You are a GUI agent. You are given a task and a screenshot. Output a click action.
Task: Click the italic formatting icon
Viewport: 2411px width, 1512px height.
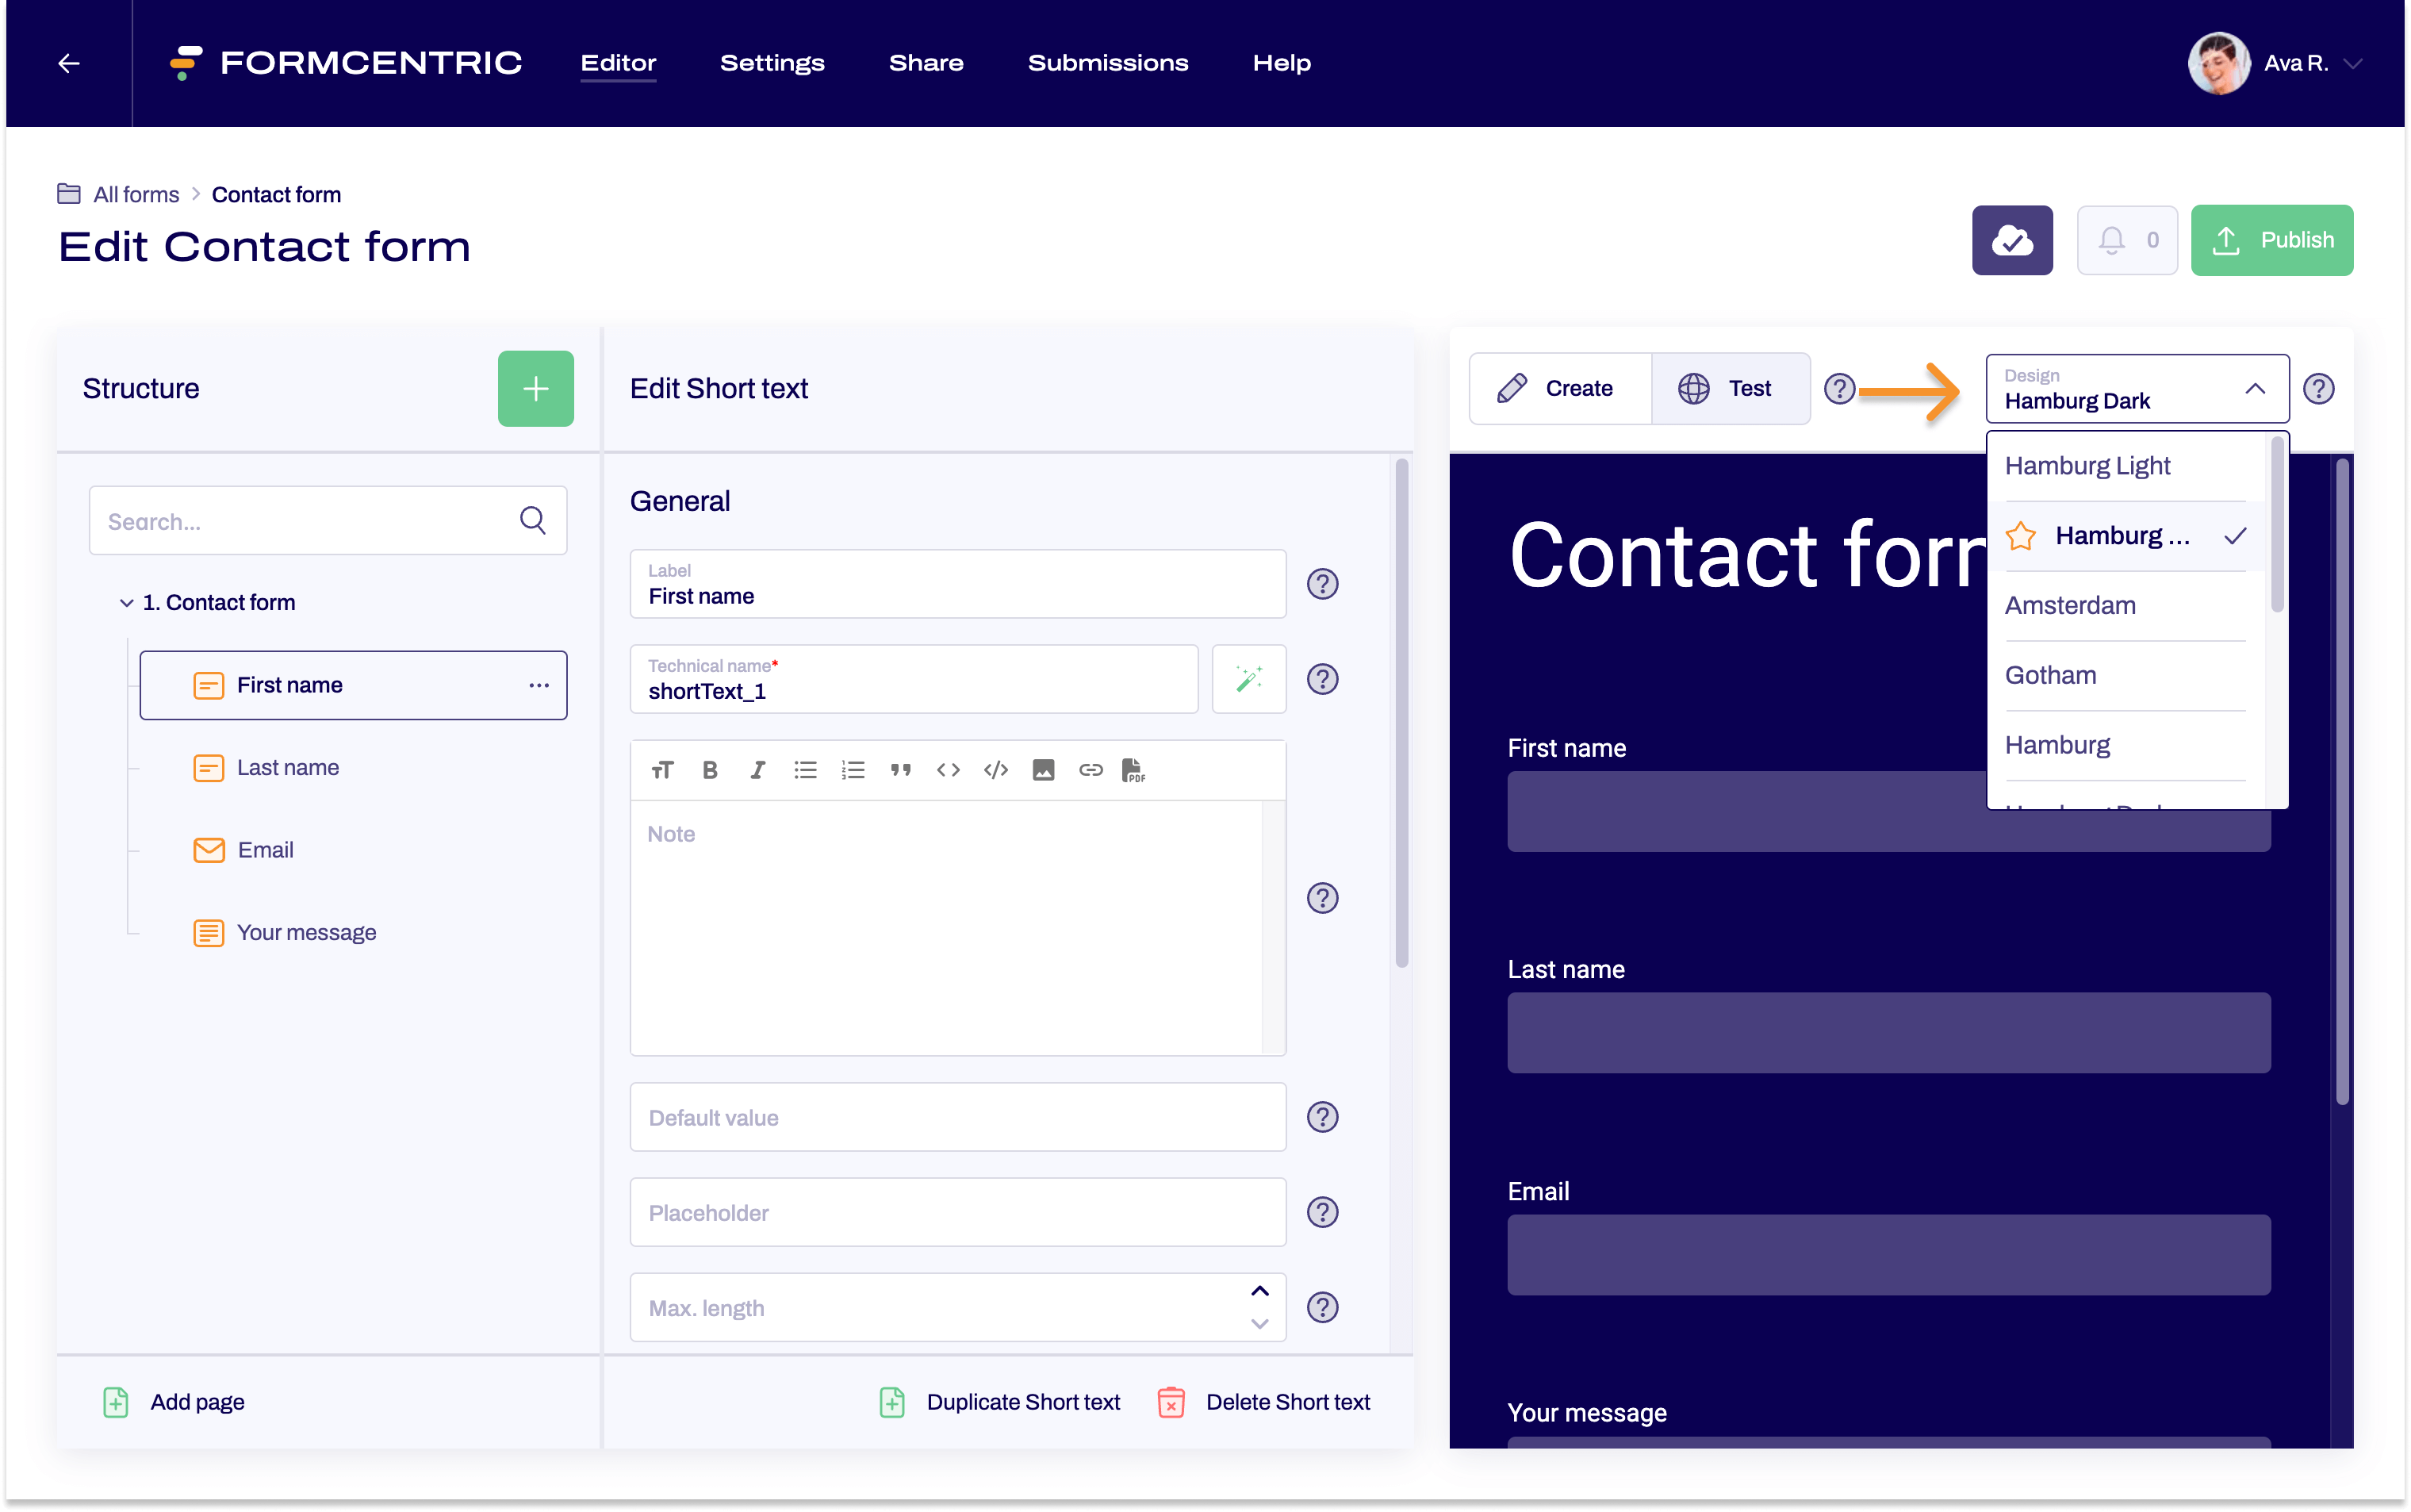pos(757,768)
